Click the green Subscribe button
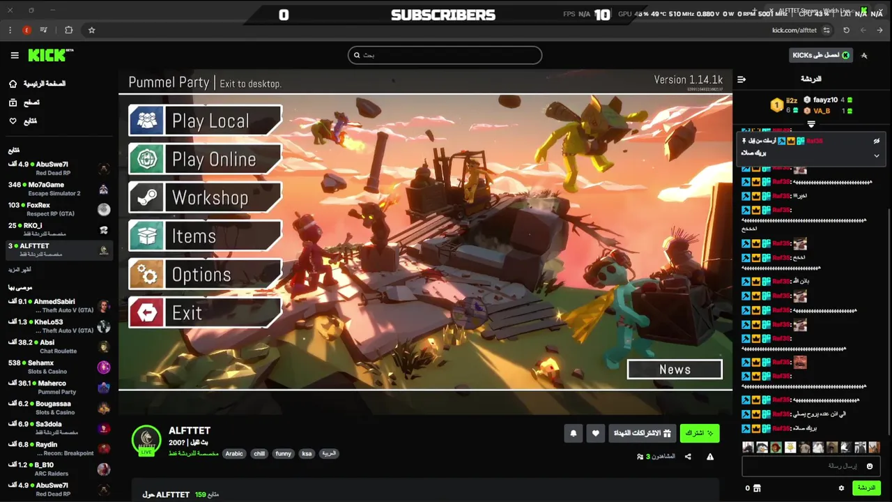 [x=699, y=433]
